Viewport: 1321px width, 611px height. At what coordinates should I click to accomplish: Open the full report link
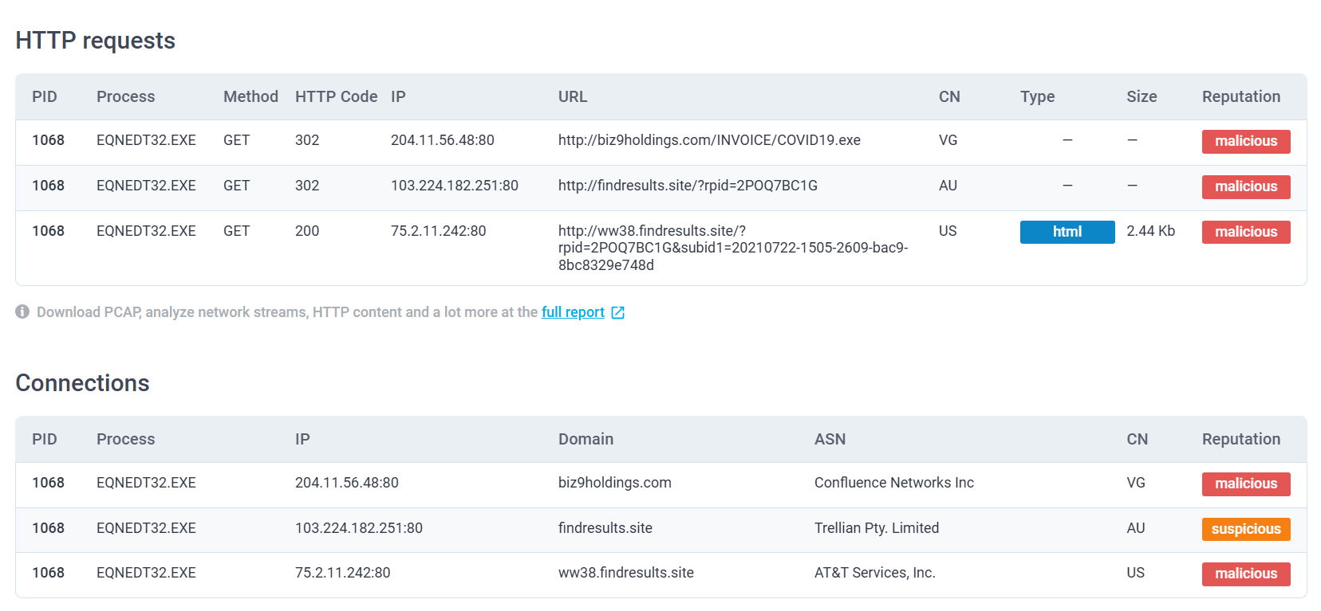pos(572,312)
